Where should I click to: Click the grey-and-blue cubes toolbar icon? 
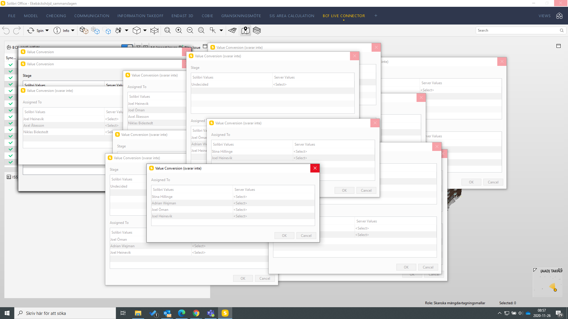click(x=95, y=30)
